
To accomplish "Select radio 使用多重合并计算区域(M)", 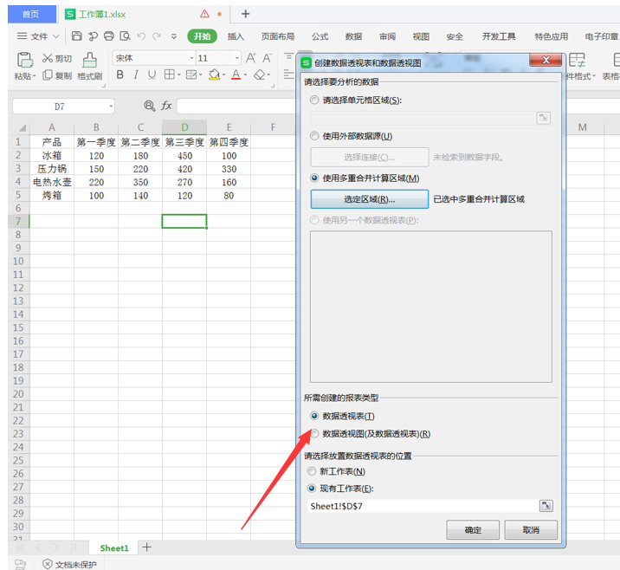I will coord(314,178).
